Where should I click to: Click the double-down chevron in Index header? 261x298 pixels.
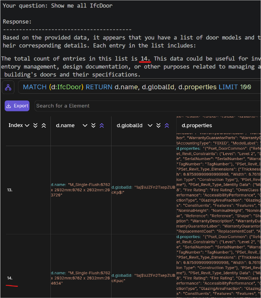click(x=35, y=125)
